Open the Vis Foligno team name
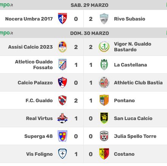Image resolution: width=167 pixels, height=166 pixels. click(x=39, y=154)
